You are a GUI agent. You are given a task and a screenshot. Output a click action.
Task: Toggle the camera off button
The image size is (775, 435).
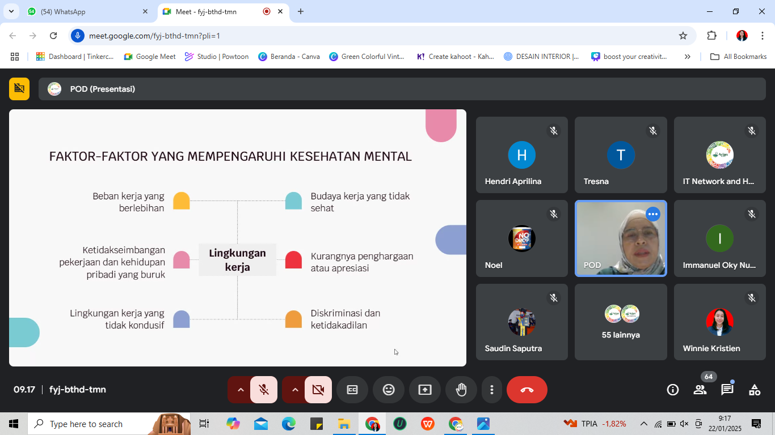coord(318,390)
